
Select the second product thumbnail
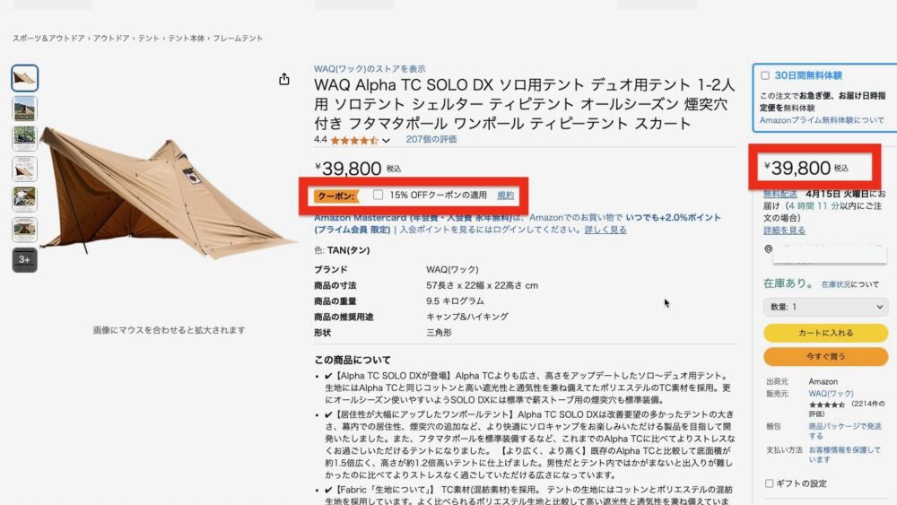(x=24, y=109)
